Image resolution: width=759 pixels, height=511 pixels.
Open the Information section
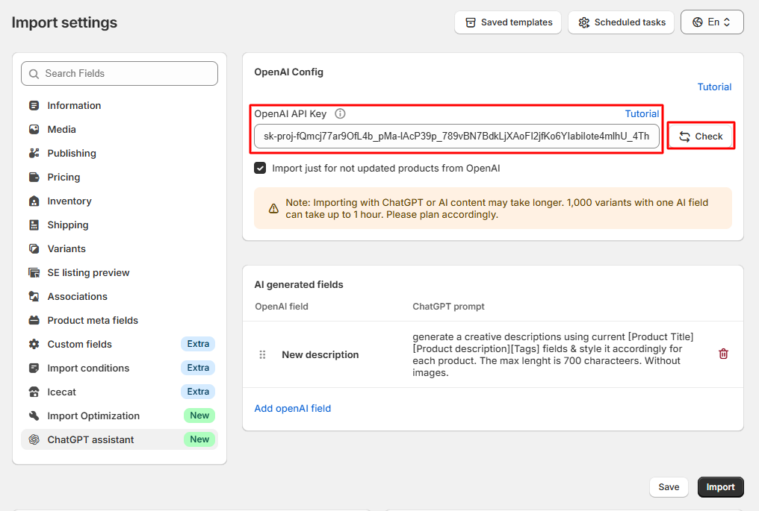(120, 105)
